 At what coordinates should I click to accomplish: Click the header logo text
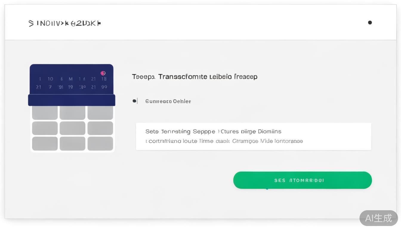(x=65, y=23)
